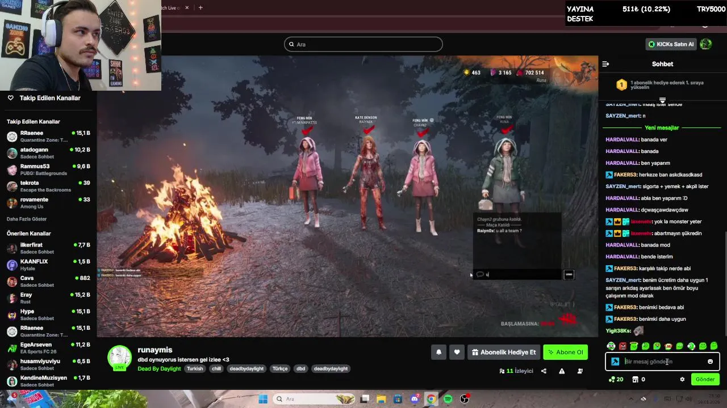Collapse chat with the arrow icon beside Sohbet
The height and width of the screenshot is (408, 727).
605,64
